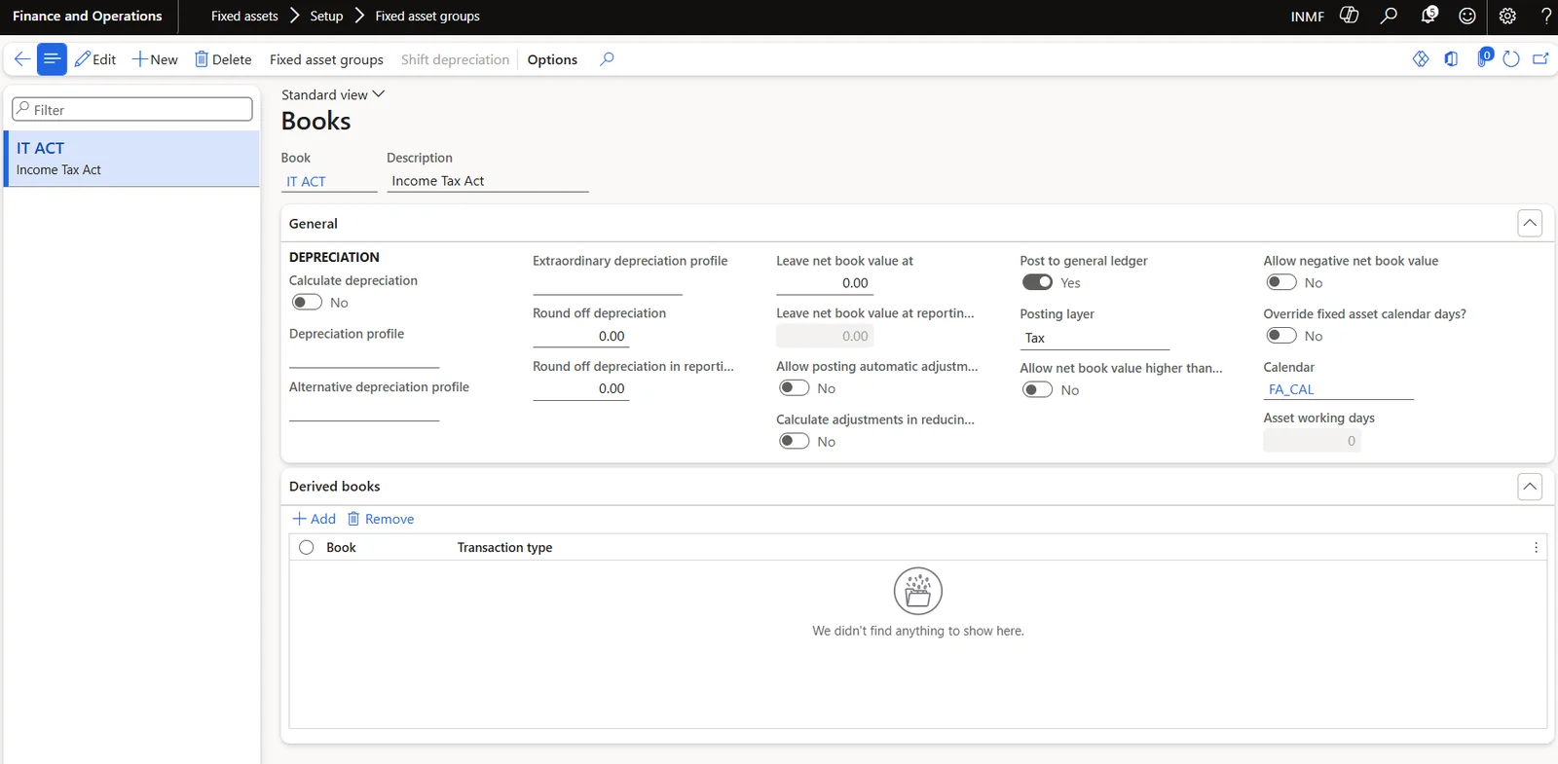Open the Options menu tab
The image size is (1558, 764).
point(552,59)
